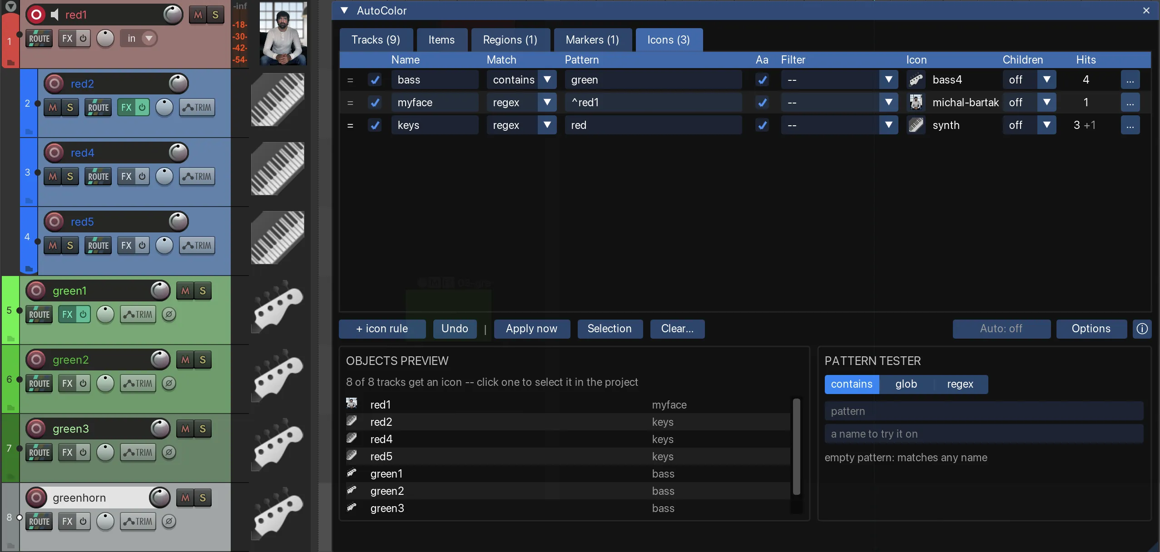Viewport: 1160px width, 552px height.
Task: Click the speaker monitor icon on red1
Action: click(55, 15)
